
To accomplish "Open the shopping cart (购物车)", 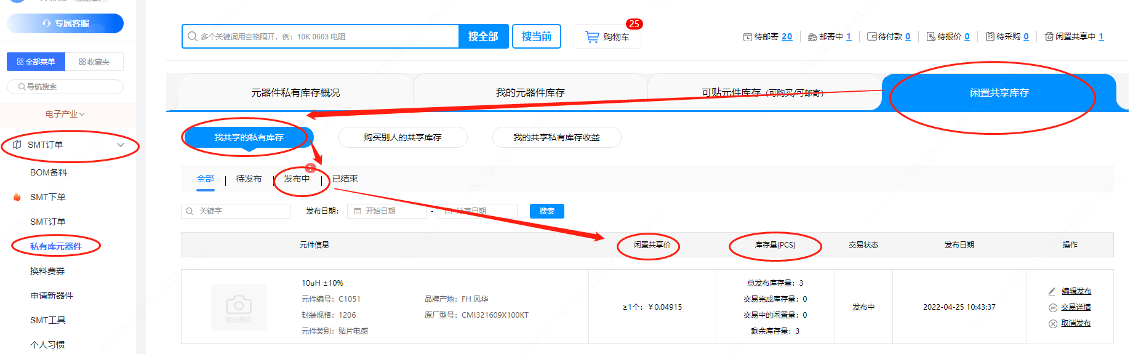I will click(x=607, y=37).
